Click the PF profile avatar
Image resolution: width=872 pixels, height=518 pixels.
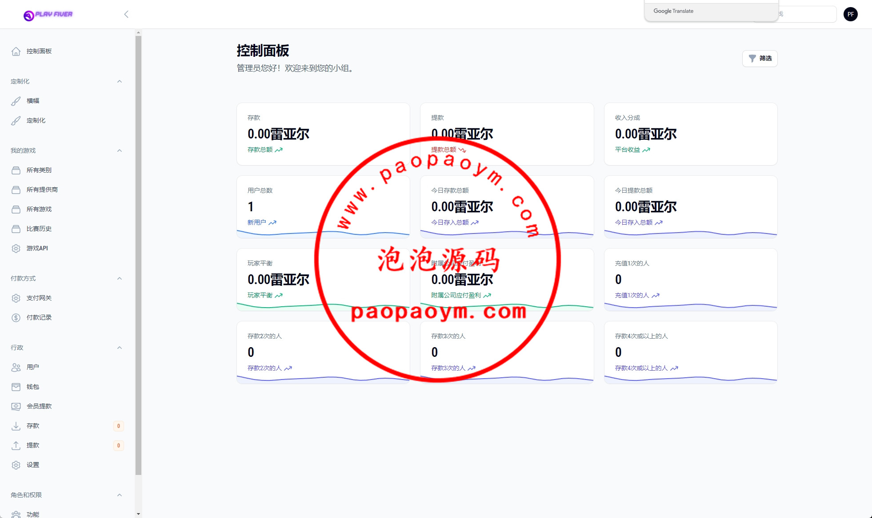point(850,14)
